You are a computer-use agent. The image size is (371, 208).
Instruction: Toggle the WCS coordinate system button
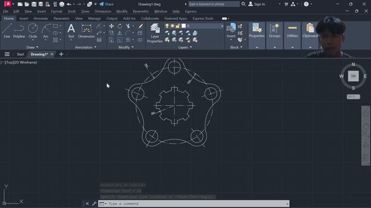click(x=353, y=96)
